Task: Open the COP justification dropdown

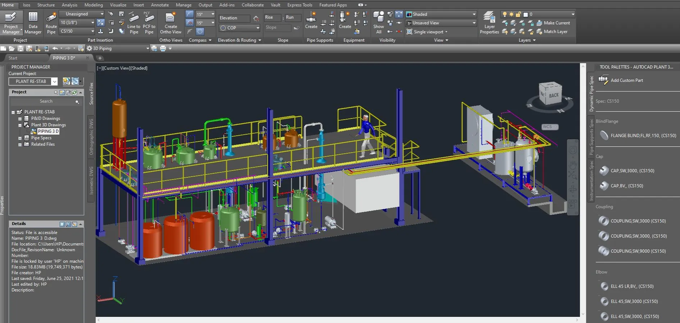Action: 239,28
